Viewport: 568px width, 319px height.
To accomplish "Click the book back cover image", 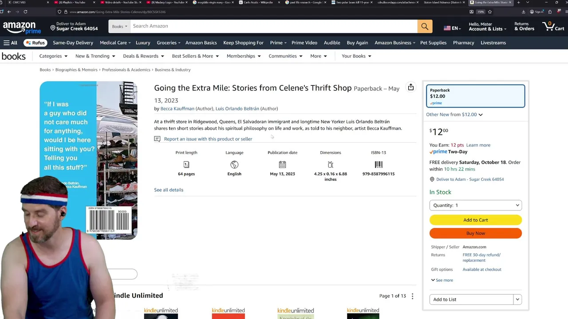I will tap(88, 160).
